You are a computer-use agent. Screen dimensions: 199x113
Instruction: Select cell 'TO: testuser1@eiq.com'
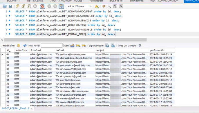[x=75, y=88]
